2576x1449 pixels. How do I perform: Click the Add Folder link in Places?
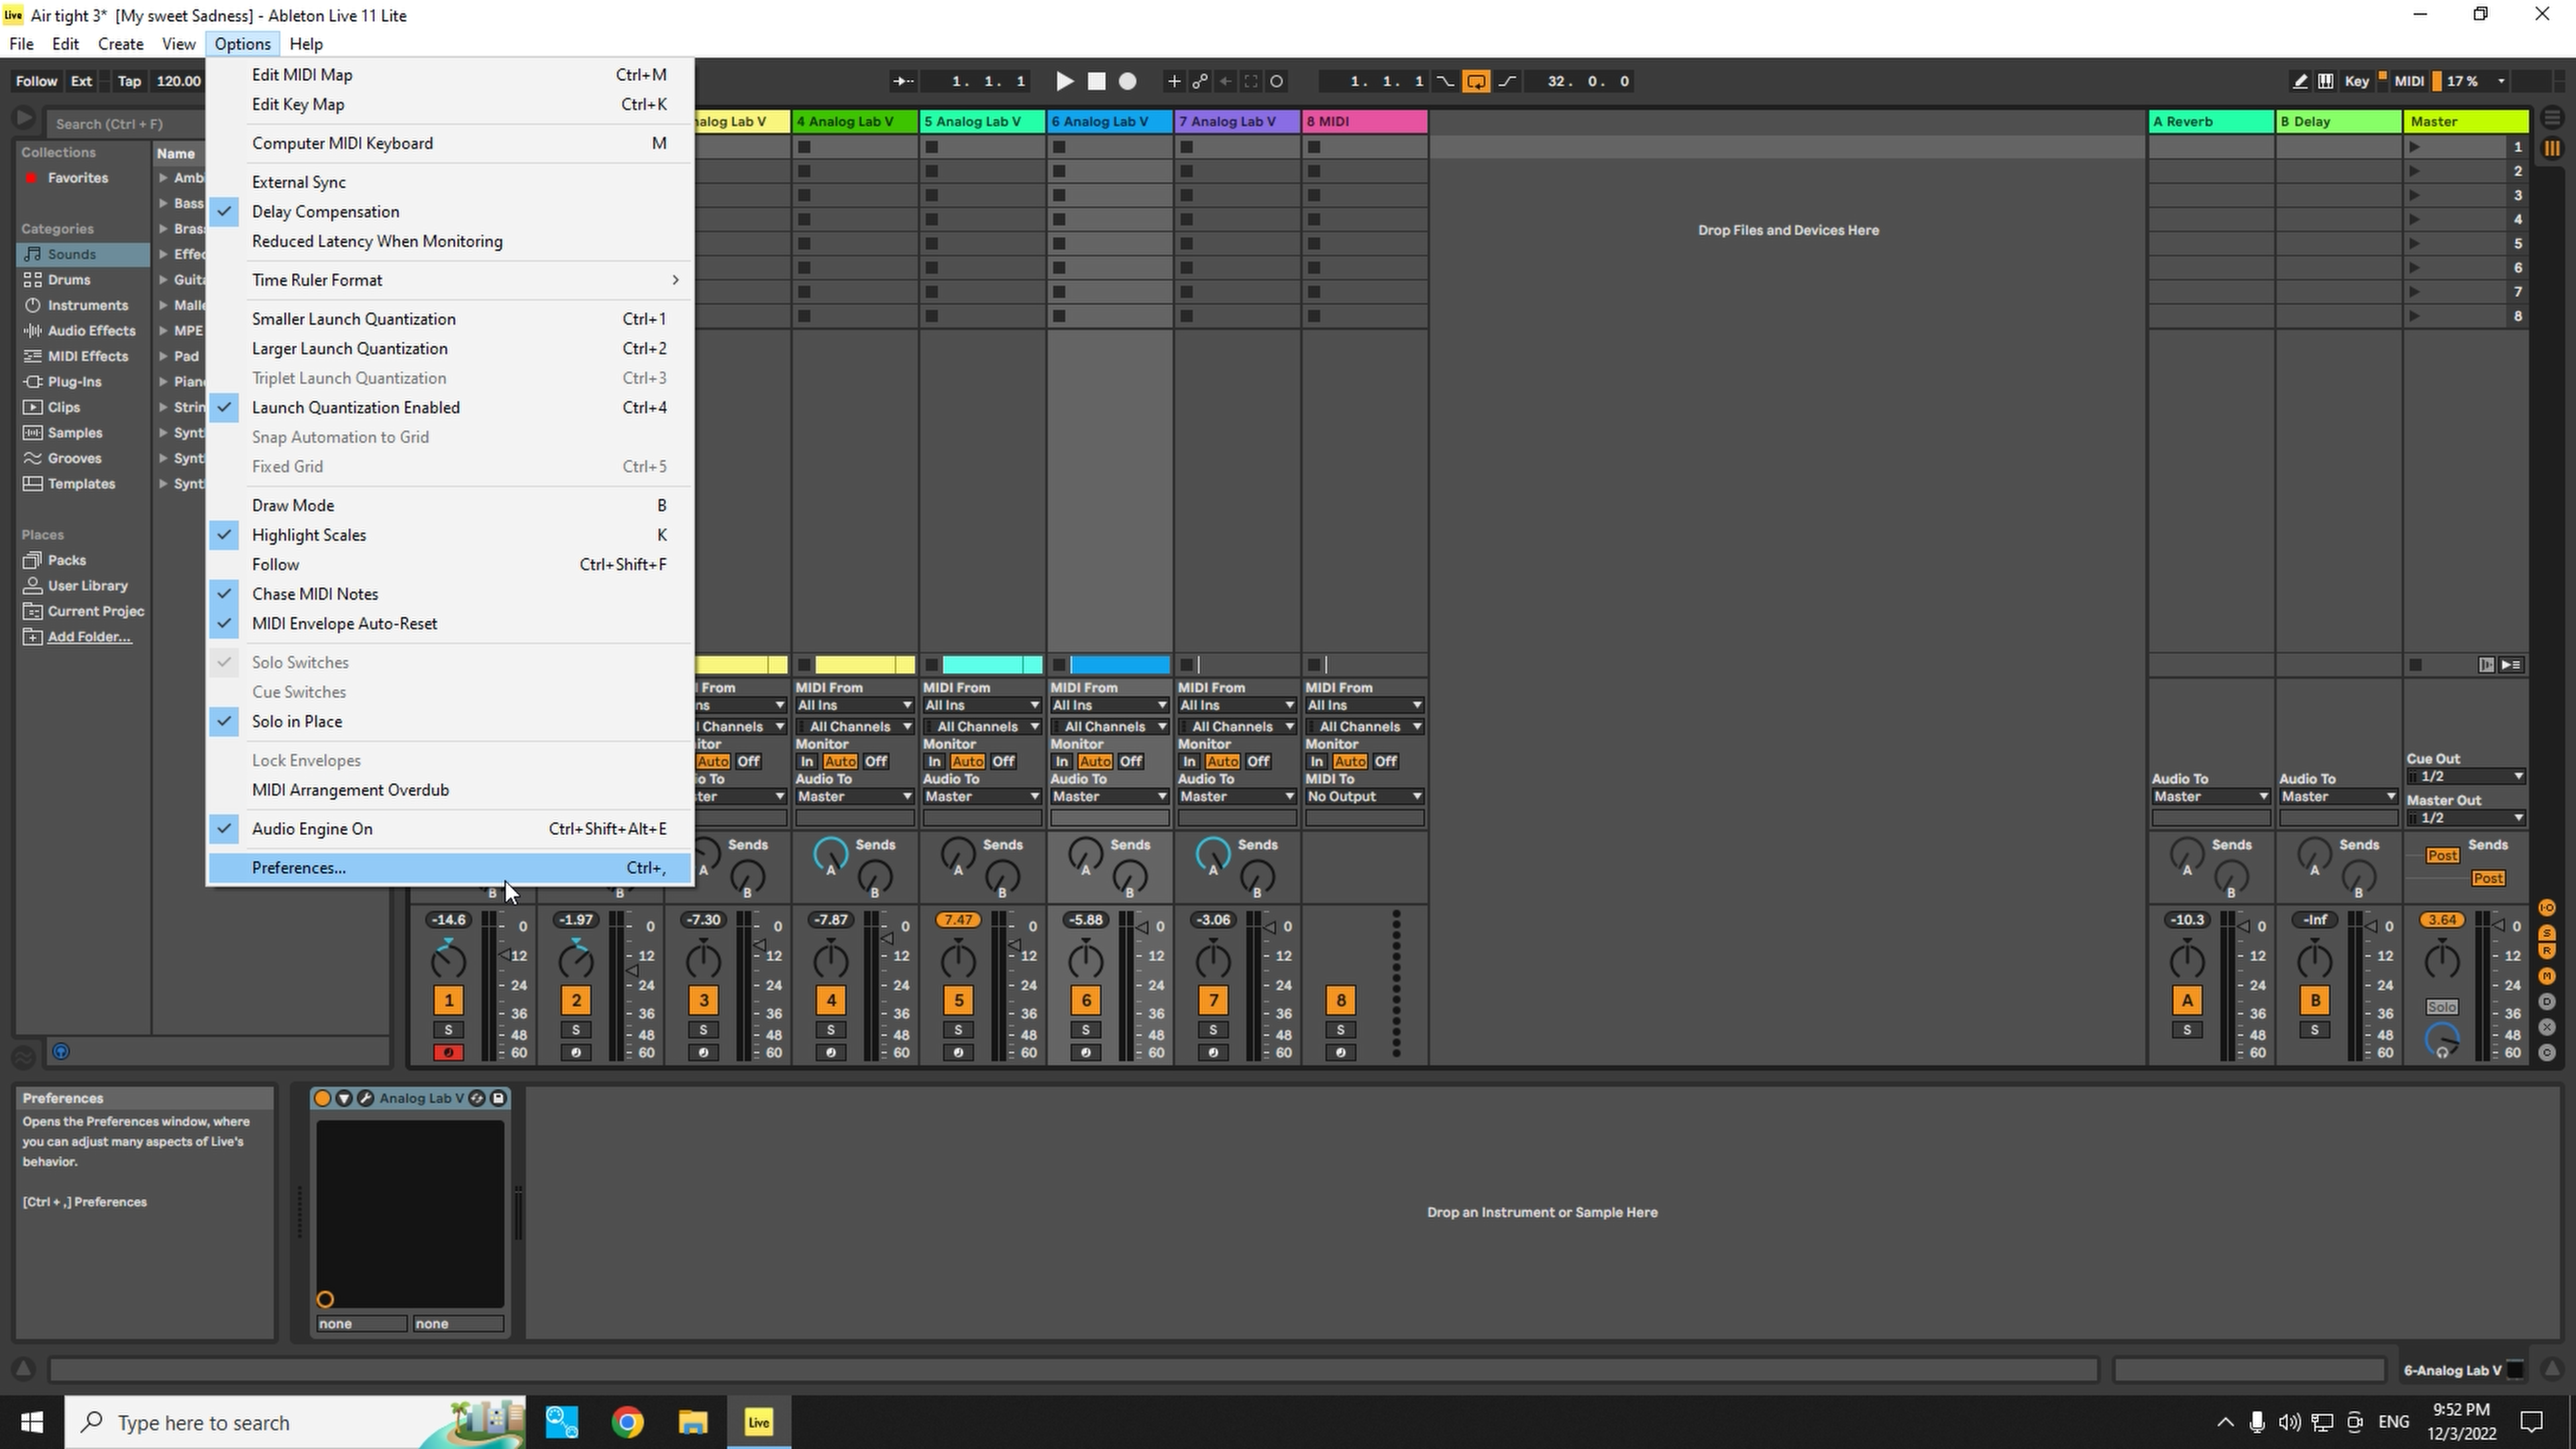(x=87, y=636)
